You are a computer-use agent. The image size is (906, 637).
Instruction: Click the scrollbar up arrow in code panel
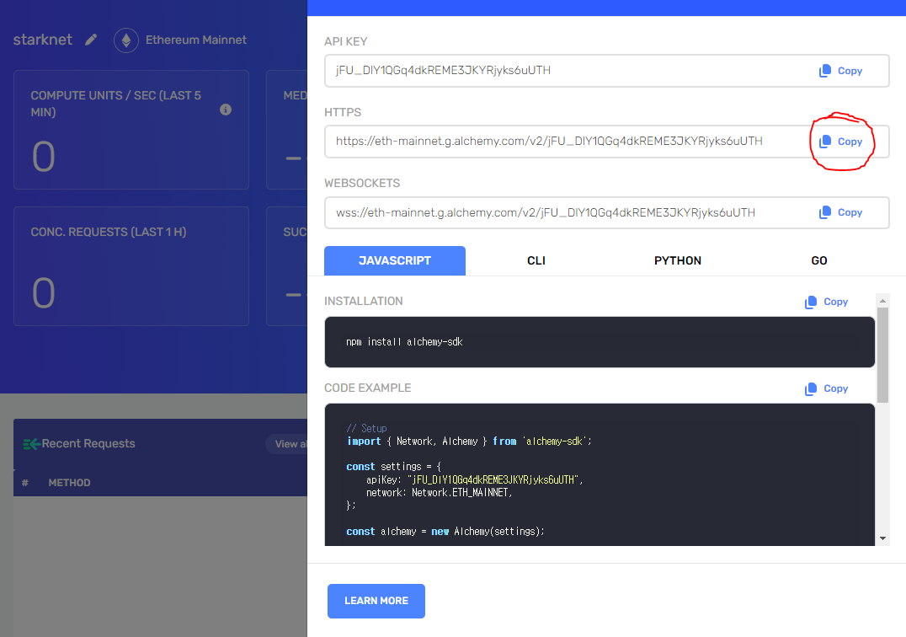[x=882, y=301]
